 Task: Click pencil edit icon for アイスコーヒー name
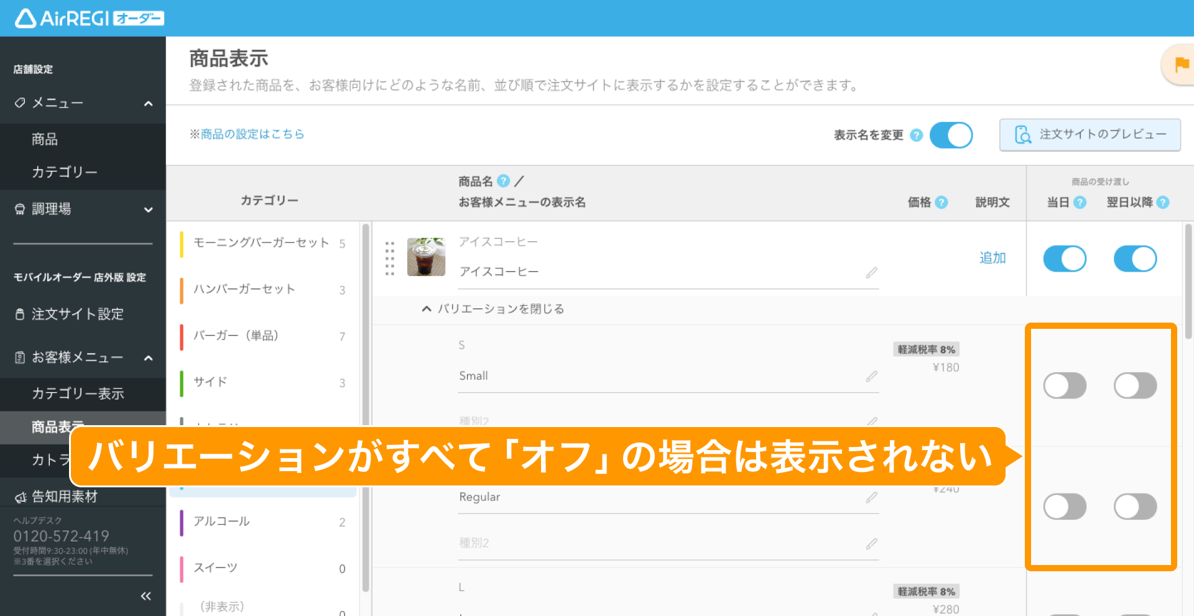[x=872, y=272]
